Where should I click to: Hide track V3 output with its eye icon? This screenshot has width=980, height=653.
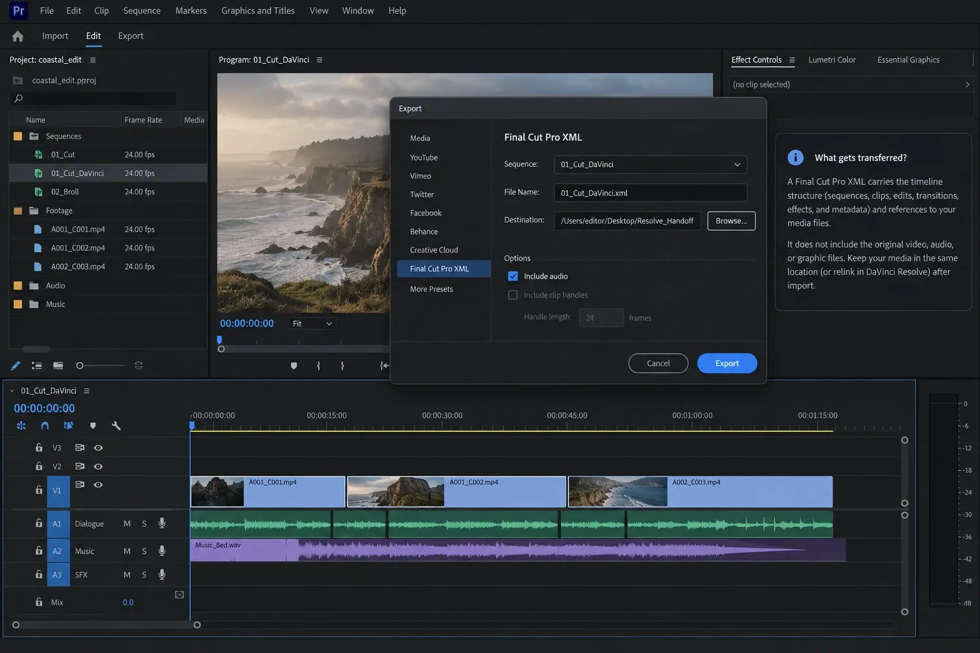(98, 448)
